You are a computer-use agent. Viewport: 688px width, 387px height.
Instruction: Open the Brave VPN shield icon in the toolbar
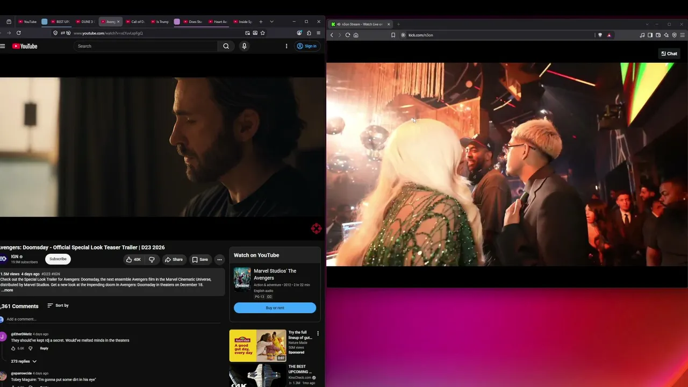point(674,35)
